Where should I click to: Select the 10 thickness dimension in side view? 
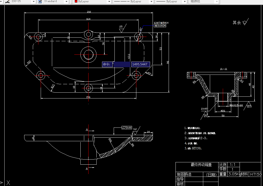tap(33, 138)
